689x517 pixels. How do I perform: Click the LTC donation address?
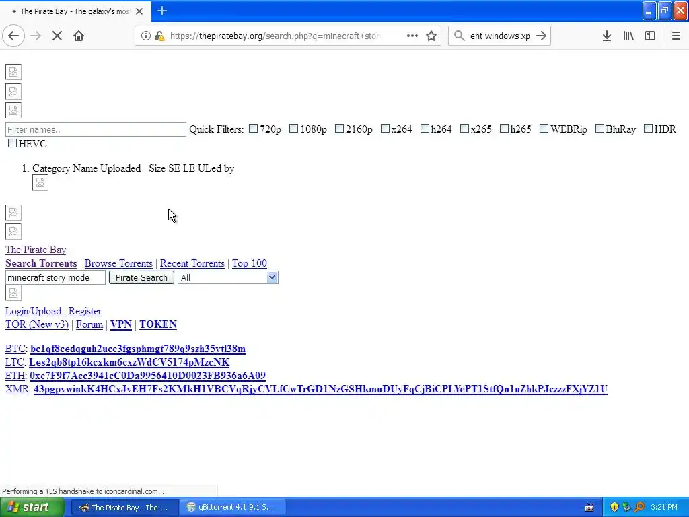(x=129, y=362)
